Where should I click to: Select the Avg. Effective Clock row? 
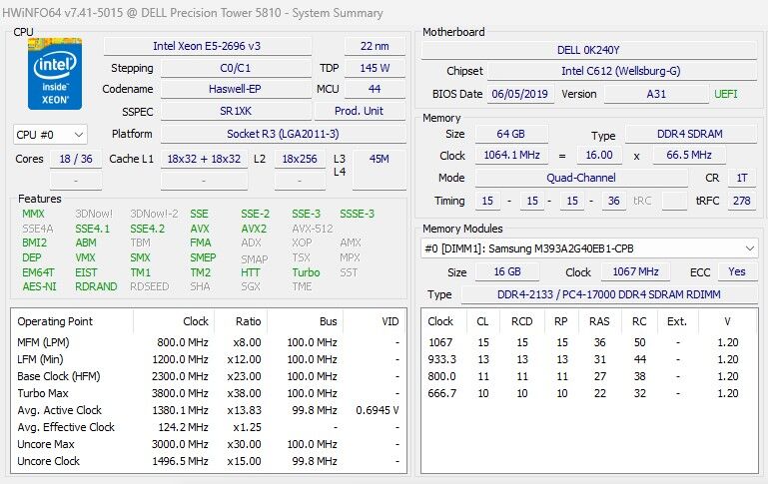pos(209,427)
